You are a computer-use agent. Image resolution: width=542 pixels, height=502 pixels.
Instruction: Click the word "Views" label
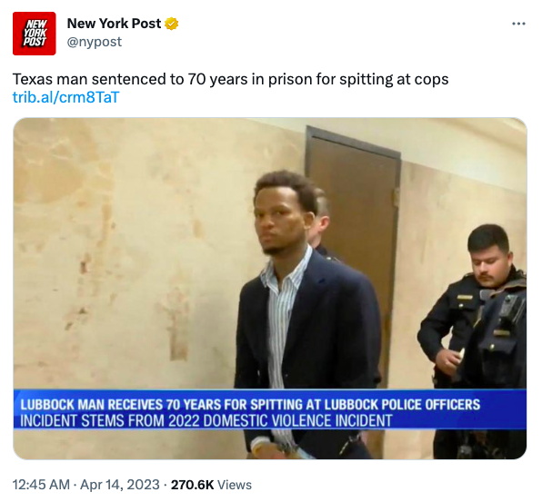(x=235, y=485)
